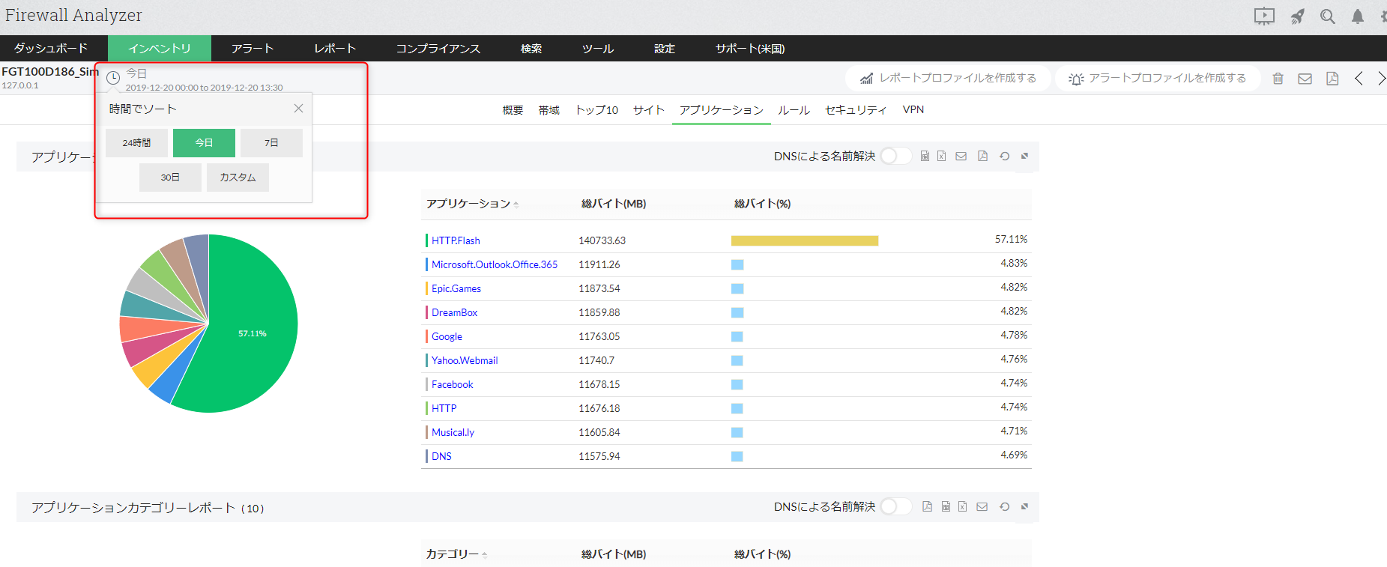The width and height of the screenshot is (1387, 567).
Task: Close the 時間でソート popup
Action: pyautogui.click(x=298, y=109)
